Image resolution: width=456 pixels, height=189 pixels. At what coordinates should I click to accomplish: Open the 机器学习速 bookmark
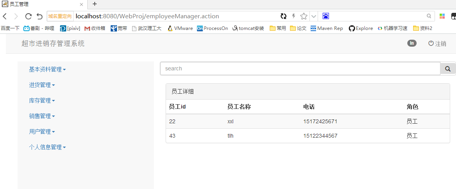pyautogui.click(x=392, y=28)
